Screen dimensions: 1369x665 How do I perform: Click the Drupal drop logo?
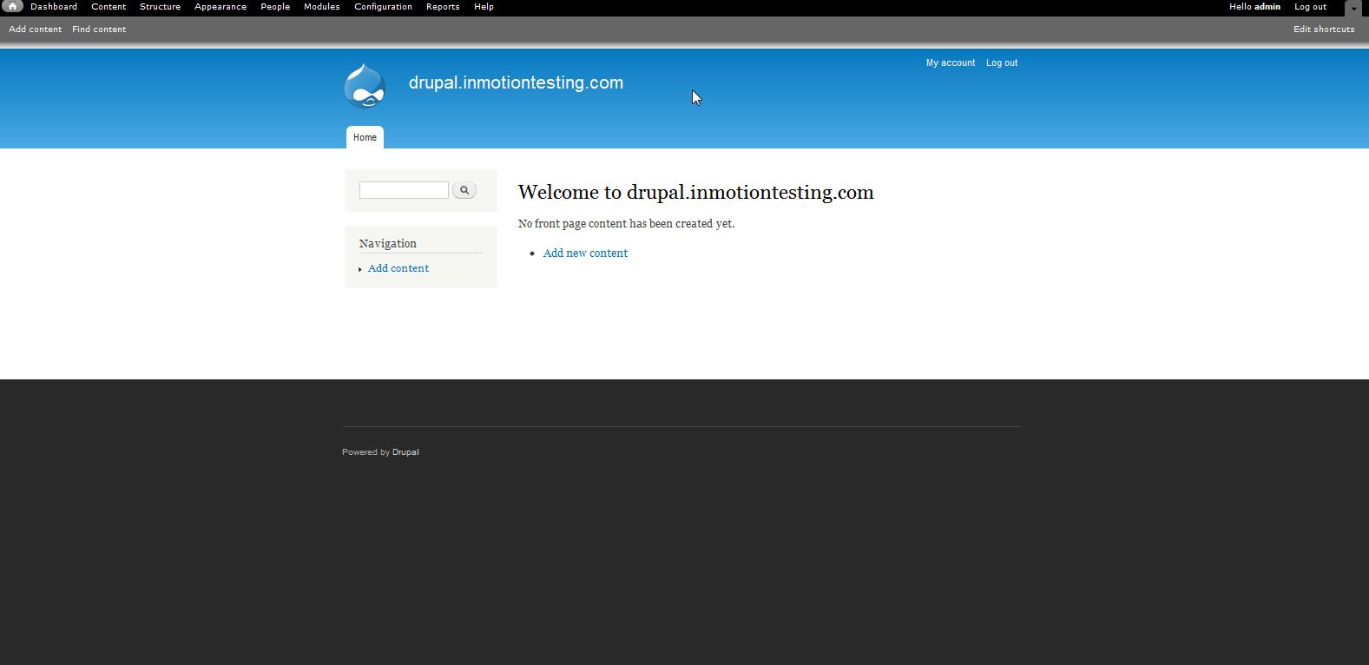click(x=365, y=86)
